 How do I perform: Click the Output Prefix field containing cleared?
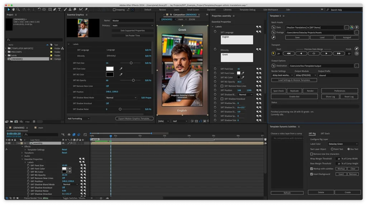pyautogui.click(x=338, y=75)
